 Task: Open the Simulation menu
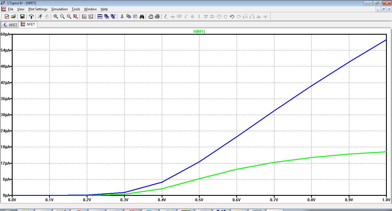coord(59,9)
